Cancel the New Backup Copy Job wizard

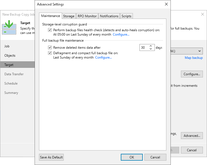coord(192,150)
